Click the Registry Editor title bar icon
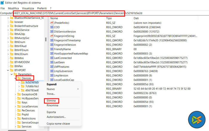Screen dimensions: 209x131 (2, 2)
